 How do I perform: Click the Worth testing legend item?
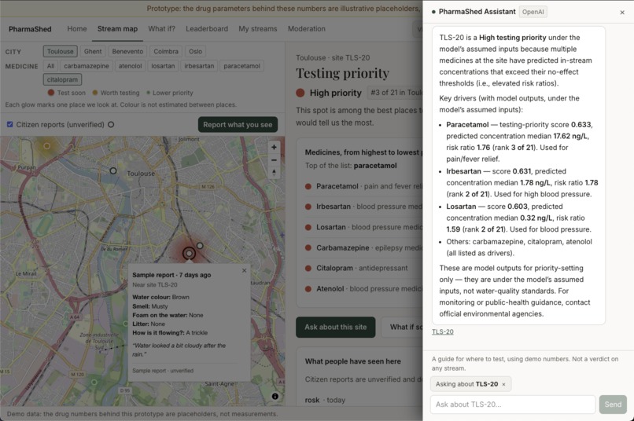116,93
